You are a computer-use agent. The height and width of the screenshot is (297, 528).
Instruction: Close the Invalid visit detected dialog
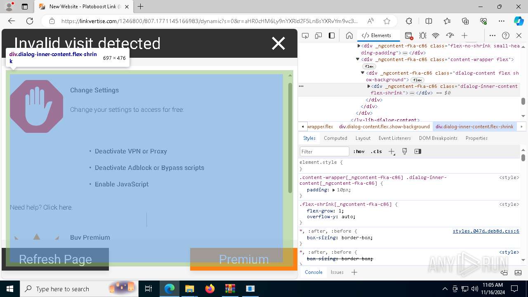[x=278, y=43]
